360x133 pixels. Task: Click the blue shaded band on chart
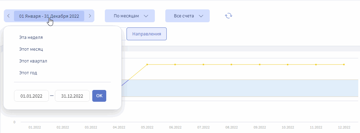click(240, 88)
